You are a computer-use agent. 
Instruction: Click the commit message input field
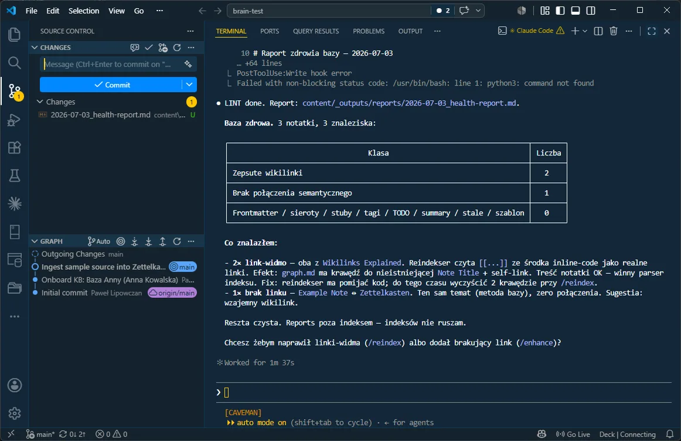[x=112, y=64]
